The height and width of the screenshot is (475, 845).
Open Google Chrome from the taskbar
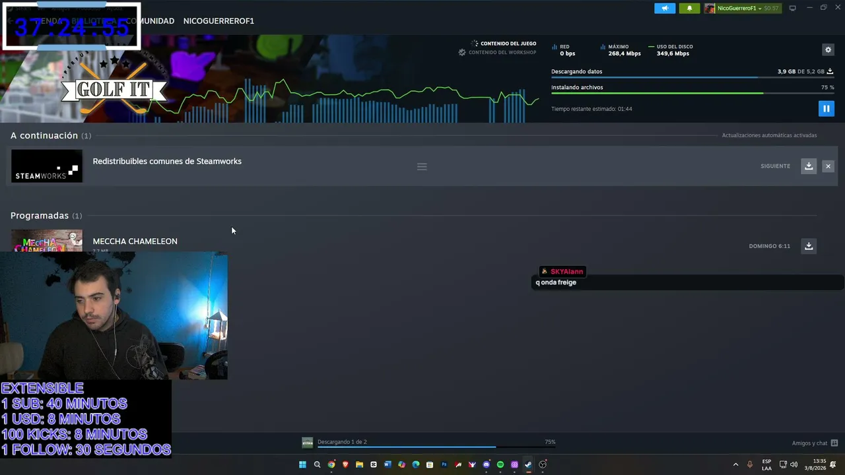pyautogui.click(x=331, y=464)
